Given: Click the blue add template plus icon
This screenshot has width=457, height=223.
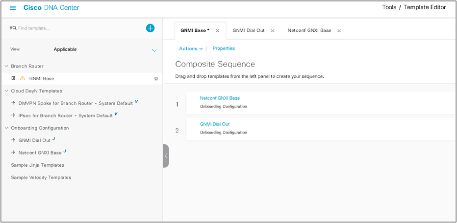Looking at the screenshot, I should (x=150, y=28).
